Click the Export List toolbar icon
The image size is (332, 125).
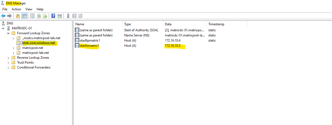45,16
